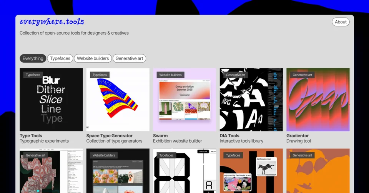The image size is (369, 193).
Task: Click Generative art tag on orange blob card
Action: pos(302,155)
